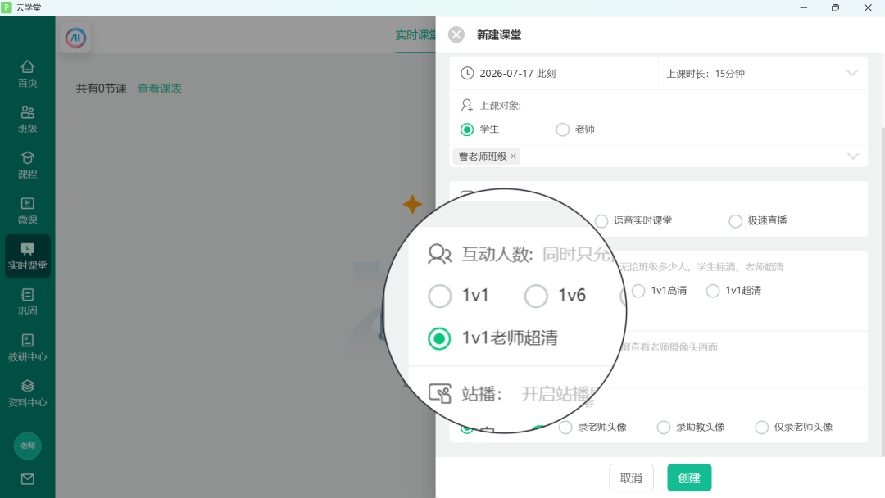Close the 新建课堂 panel with X icon
The image size is (885, 498).
pyautogui.click(x=456, y=35)
